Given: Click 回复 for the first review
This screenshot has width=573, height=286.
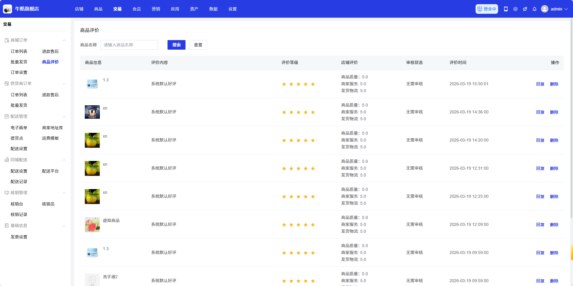Looking at the screenshot, I should point(540,84).
